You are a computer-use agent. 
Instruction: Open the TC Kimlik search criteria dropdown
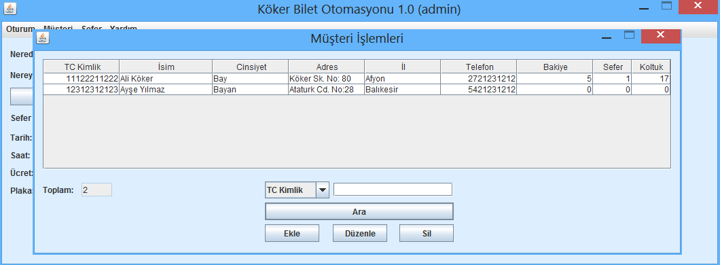pos(323,190)
